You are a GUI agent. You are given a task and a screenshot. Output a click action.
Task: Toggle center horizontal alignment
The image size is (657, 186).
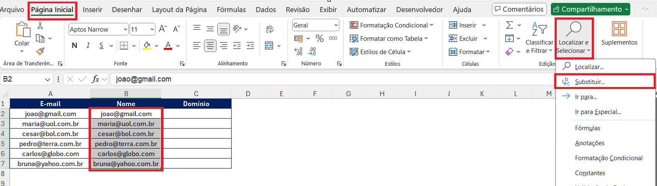pos(210,46)
